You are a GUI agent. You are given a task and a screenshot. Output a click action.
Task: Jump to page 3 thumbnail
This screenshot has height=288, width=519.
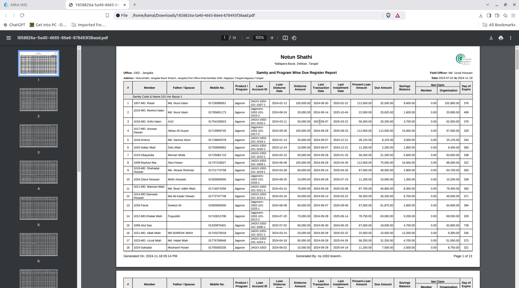(x=39, y=136)
